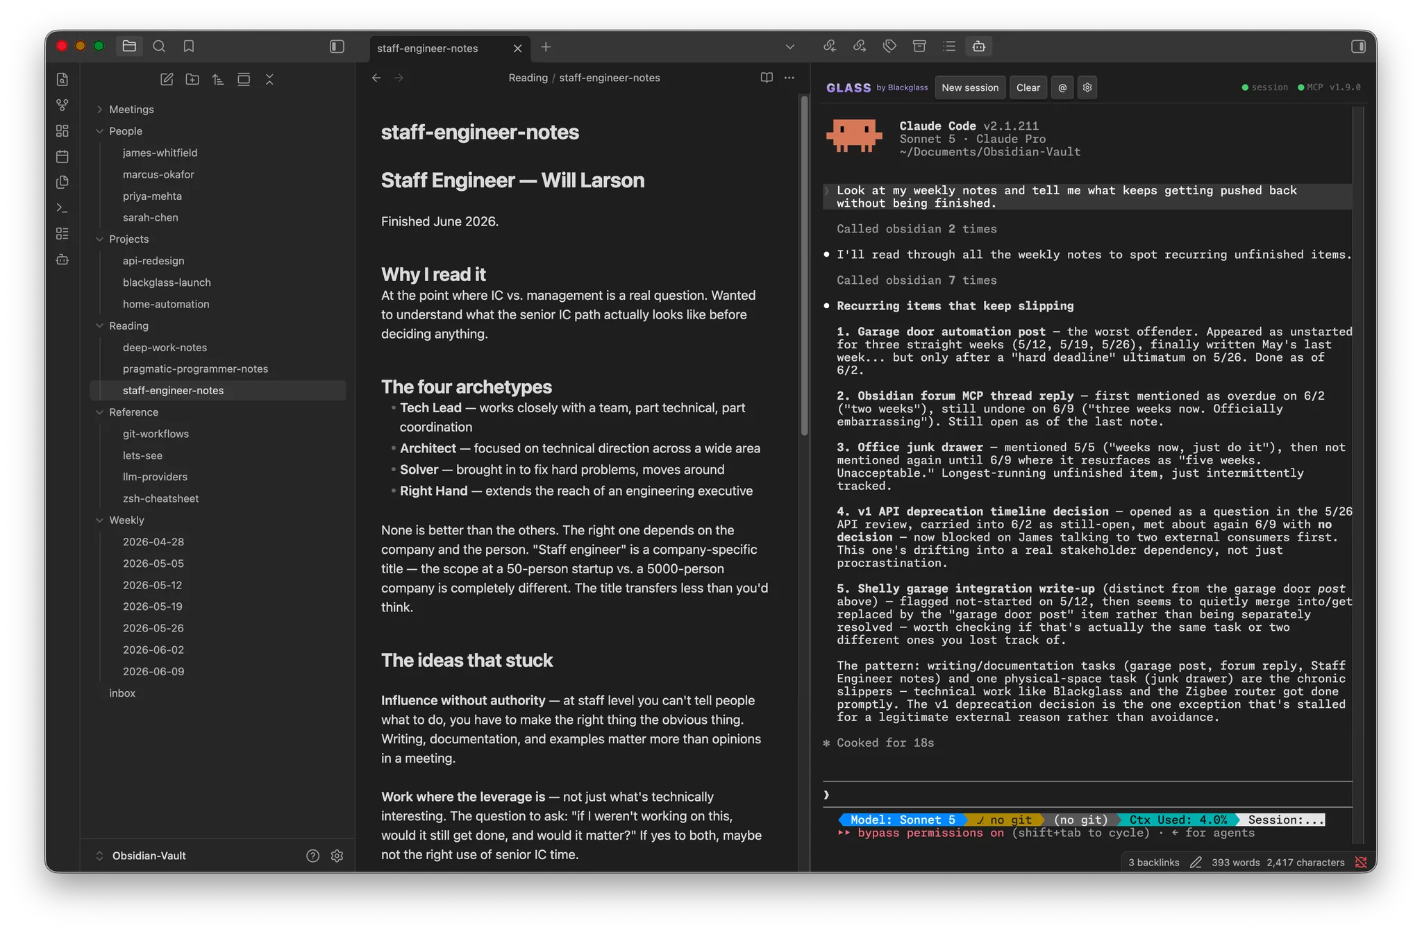Create a new note icon
Screen dimensions: 1422x932
coord(167,80)
